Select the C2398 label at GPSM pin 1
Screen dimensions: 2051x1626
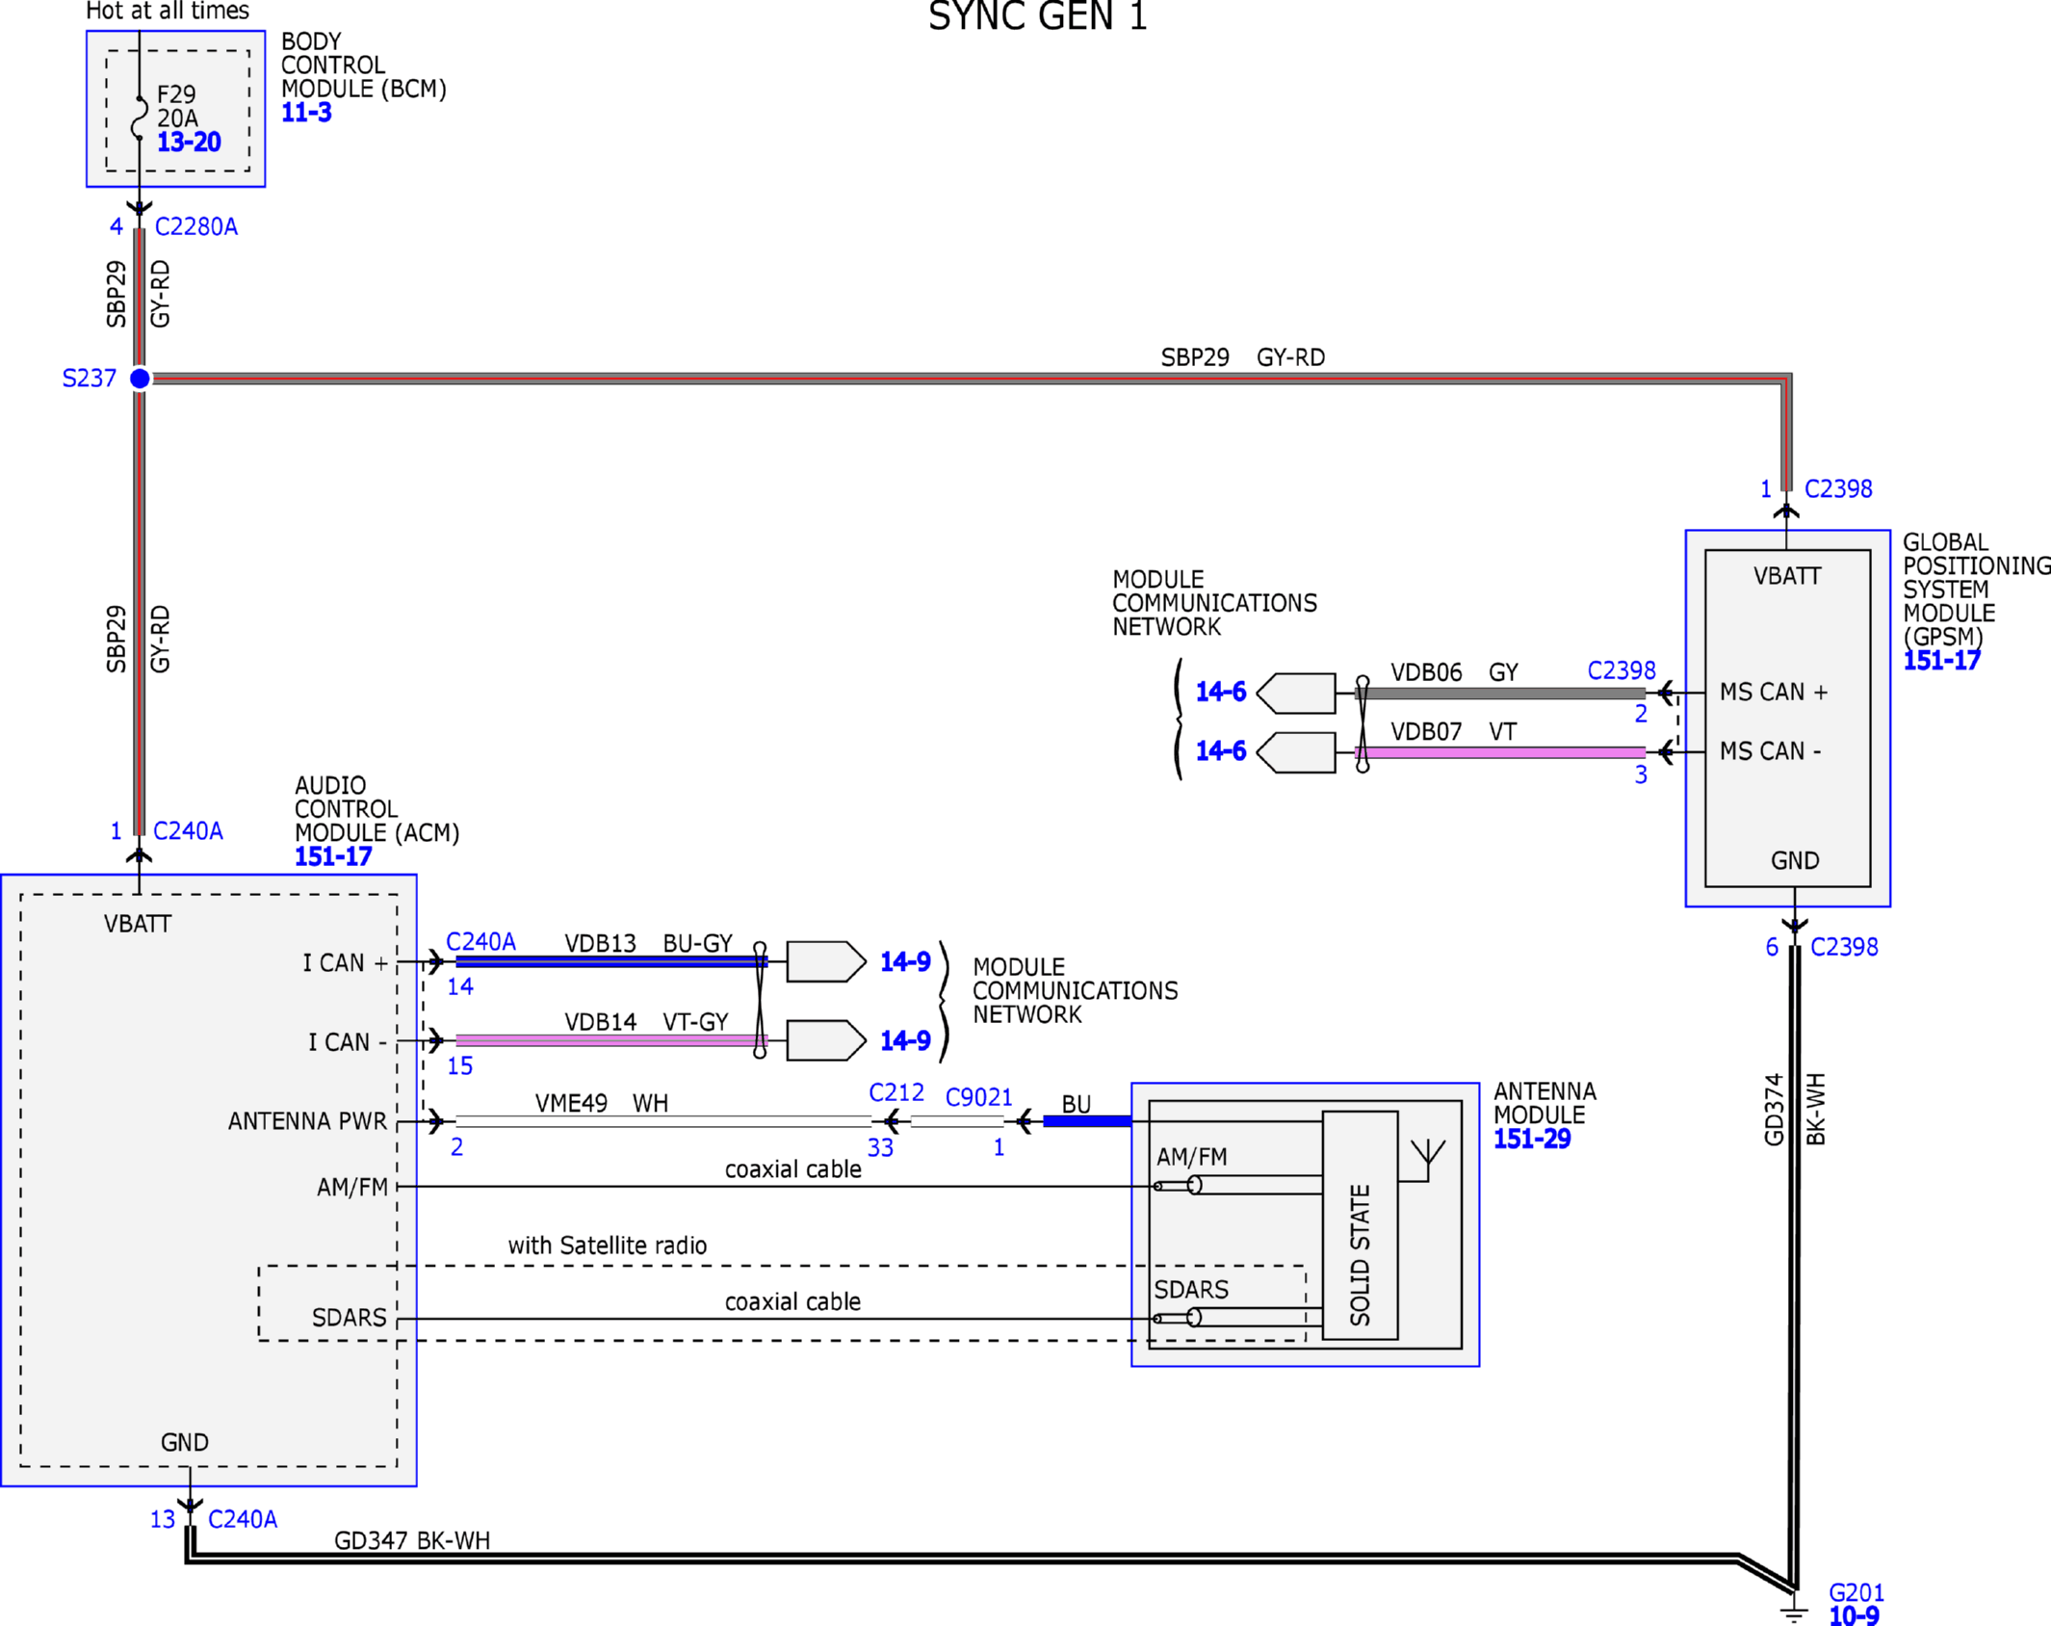click(x=1838, y=488)
